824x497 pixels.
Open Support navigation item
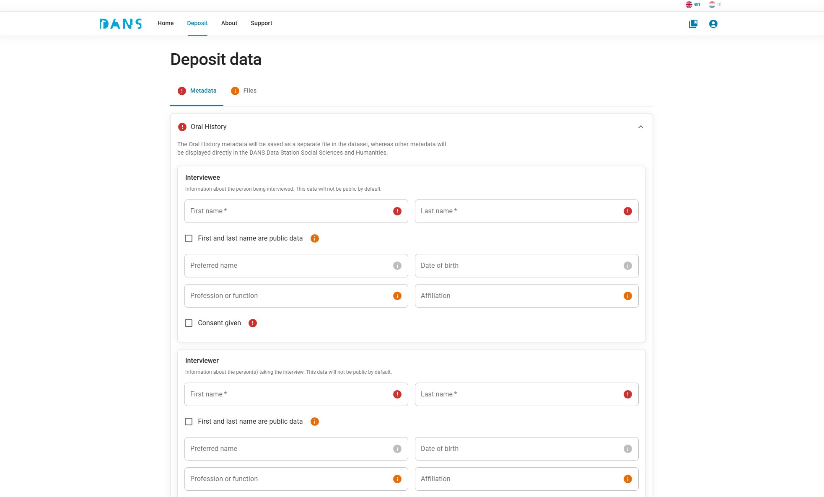pos(262,23)
